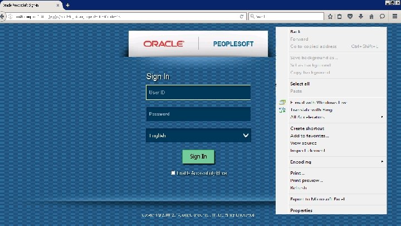
Task: Open the Encoding menu entry
Action: pos(301,162)
